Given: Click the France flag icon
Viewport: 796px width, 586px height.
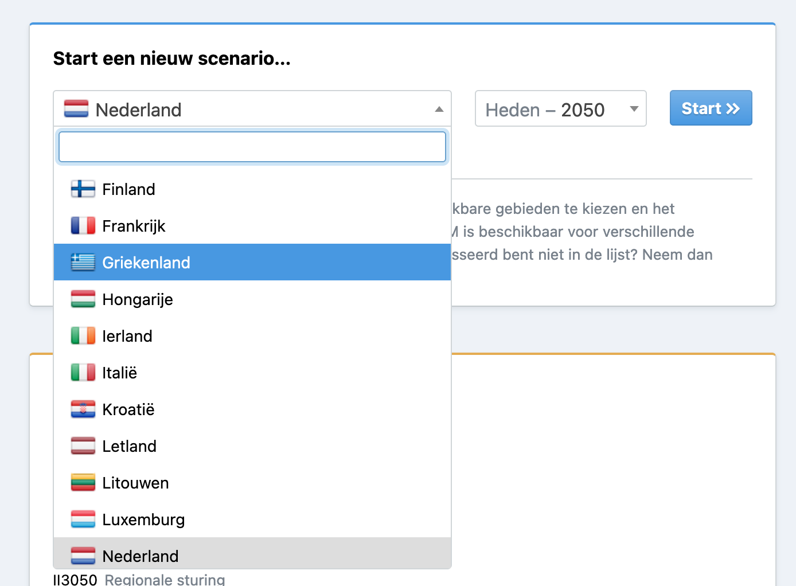Looking at the screenshot, I should click(x=83, y=226).
